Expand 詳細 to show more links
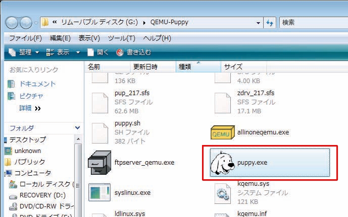This screenshot has height=217, width=348. point(30,108)
